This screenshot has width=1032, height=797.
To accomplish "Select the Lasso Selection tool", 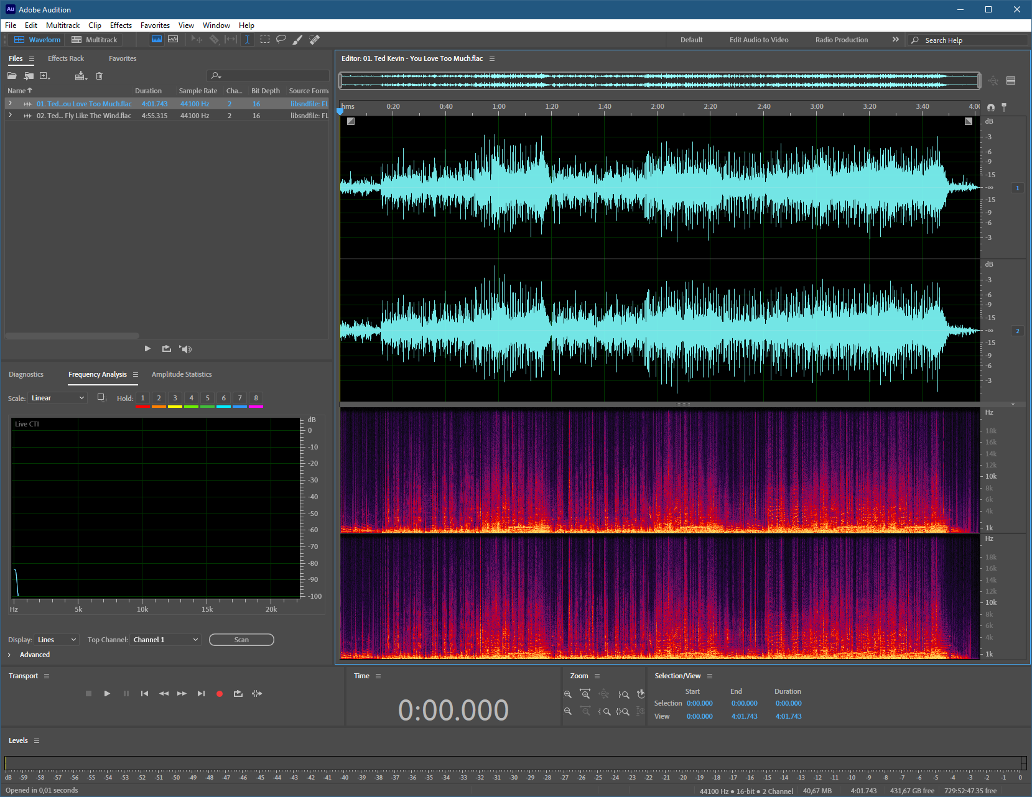I will click(x=281, y=39).
